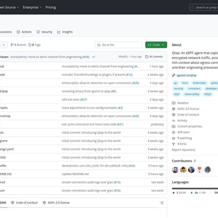Open the Enterprise menu
The image size is (218, 218).
coord(32,7)
